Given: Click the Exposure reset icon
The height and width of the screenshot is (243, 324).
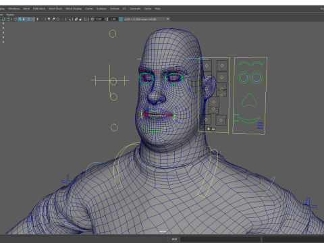Looking at the screenshot, I should click(92, 19).
